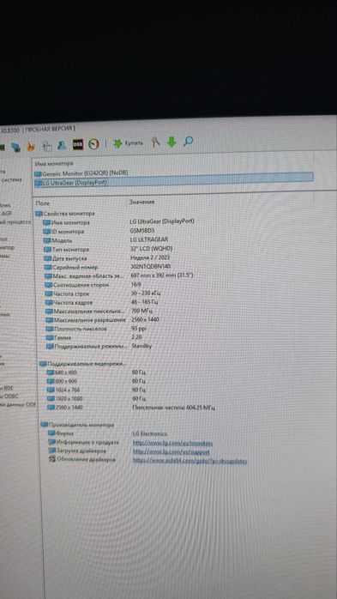Viewport: 337px width, 599px height.
Task: Launch the flame-shaped stability test tool
Action: (x=31, y=146)
